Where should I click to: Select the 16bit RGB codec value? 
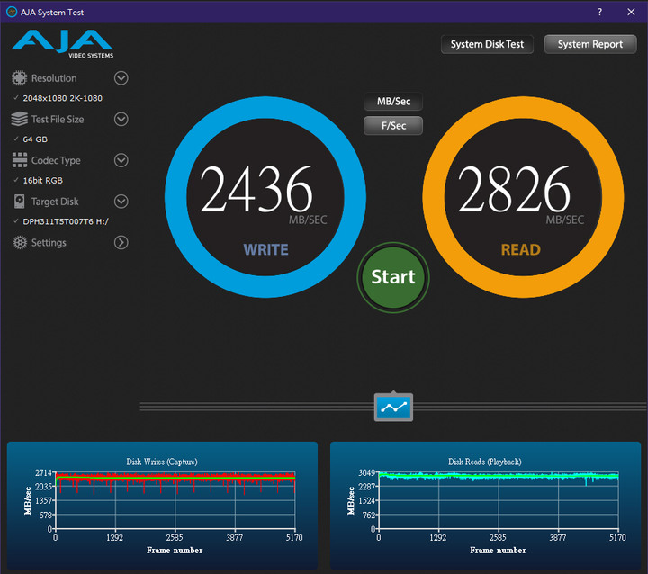(x=43, y=181)
